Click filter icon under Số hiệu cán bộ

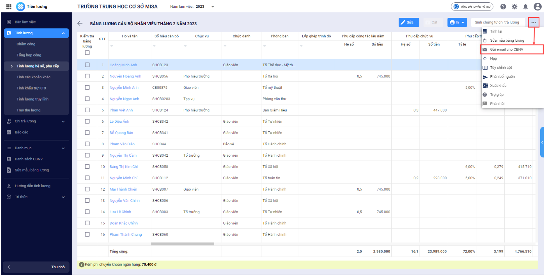(x=154, y=46)
